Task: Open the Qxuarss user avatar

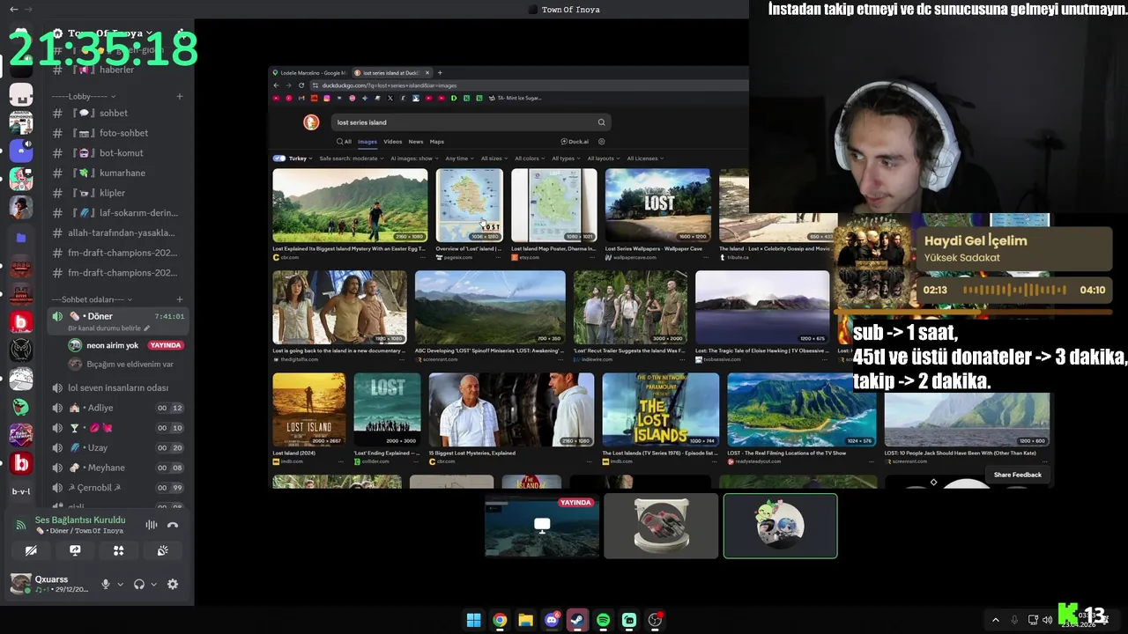Action: click(x=20, y=583)
